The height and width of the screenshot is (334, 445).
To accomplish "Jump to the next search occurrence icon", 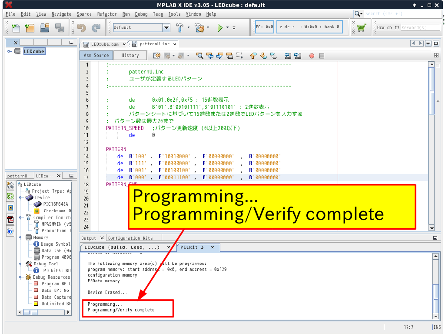I will (x=219, y=56).
